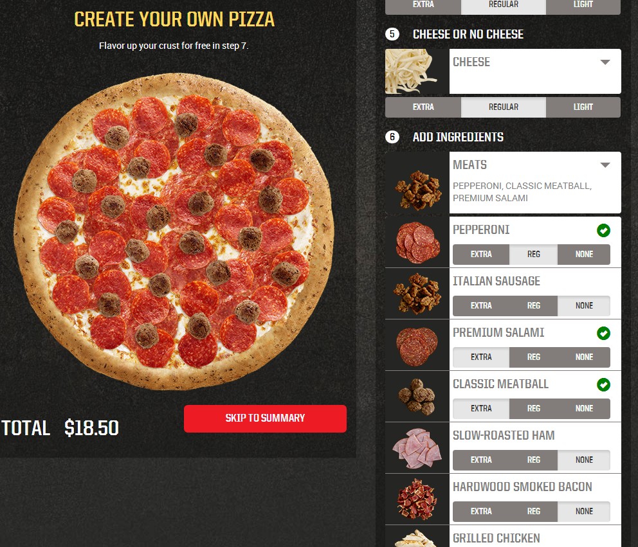The image size is (638, 547).
Task: Select REG for Italian Sausage
Action: pyautogui.click(x=533, y=306)
